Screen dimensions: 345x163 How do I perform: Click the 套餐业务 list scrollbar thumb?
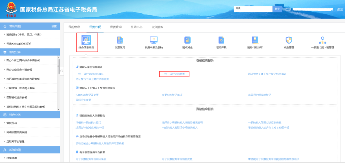tap(58, 66)
